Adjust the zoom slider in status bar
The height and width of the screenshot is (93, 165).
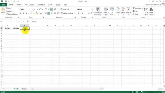152,92
